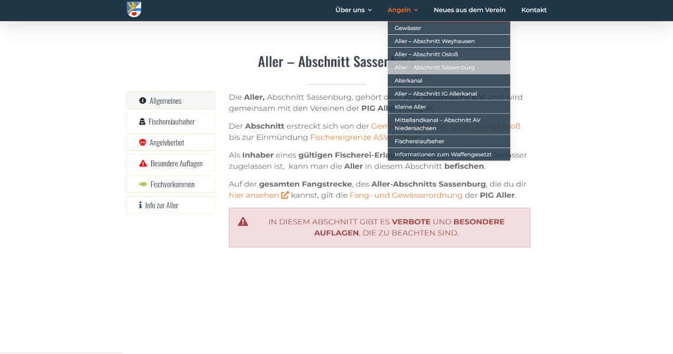The width and height of the screenshot is (673, 354).
Task: Click the Kontakt menu item
Action: click(534, 10)
